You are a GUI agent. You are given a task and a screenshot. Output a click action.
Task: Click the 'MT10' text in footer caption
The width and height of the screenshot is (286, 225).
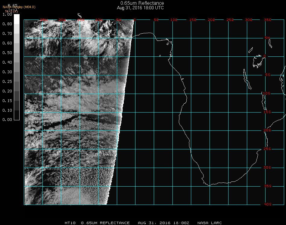(70, 223)
